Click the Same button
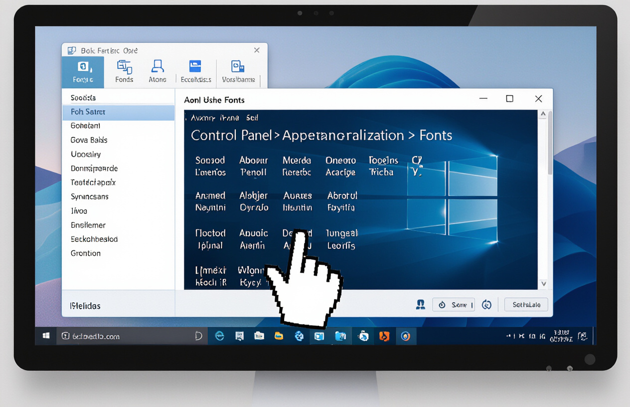The height and width of the screenshot is (407, 630). (454, 305)
